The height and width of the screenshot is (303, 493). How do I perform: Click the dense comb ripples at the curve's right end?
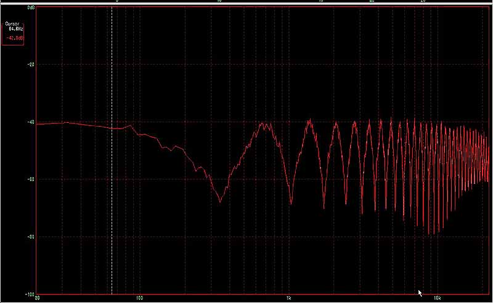[468, 160]
